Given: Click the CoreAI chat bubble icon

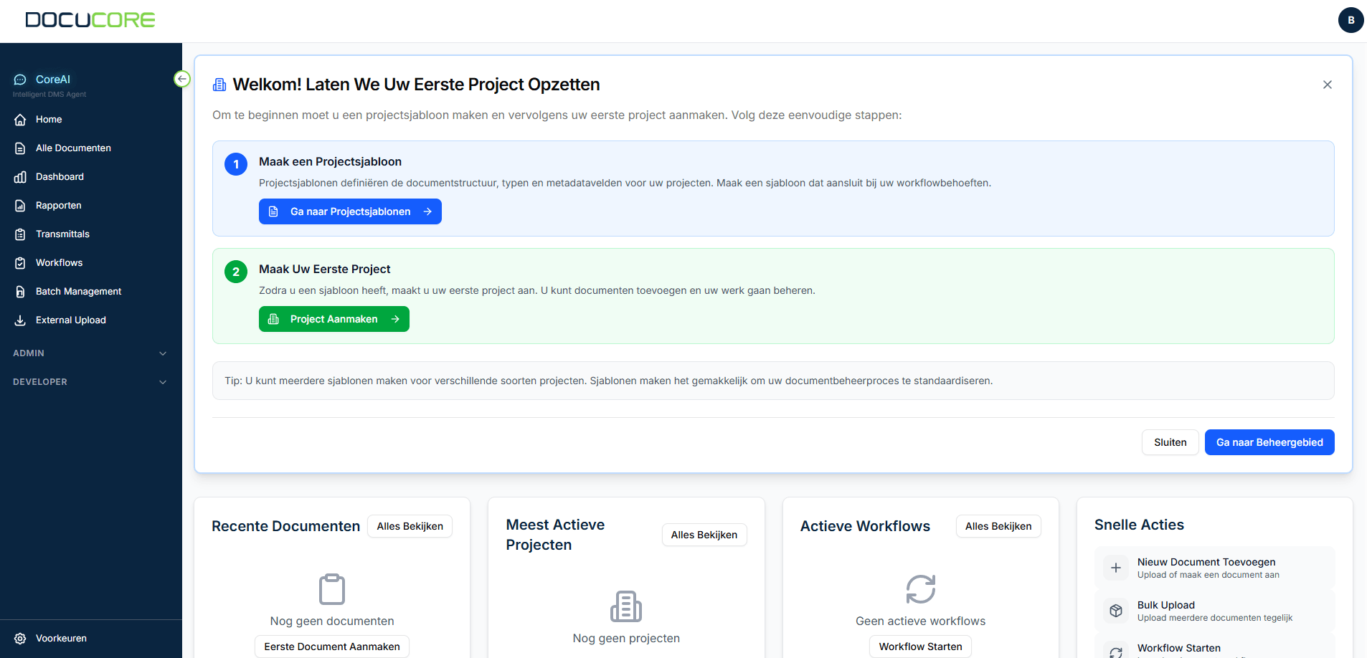Looking at the screenshot, I should click(x=20, y=80).
